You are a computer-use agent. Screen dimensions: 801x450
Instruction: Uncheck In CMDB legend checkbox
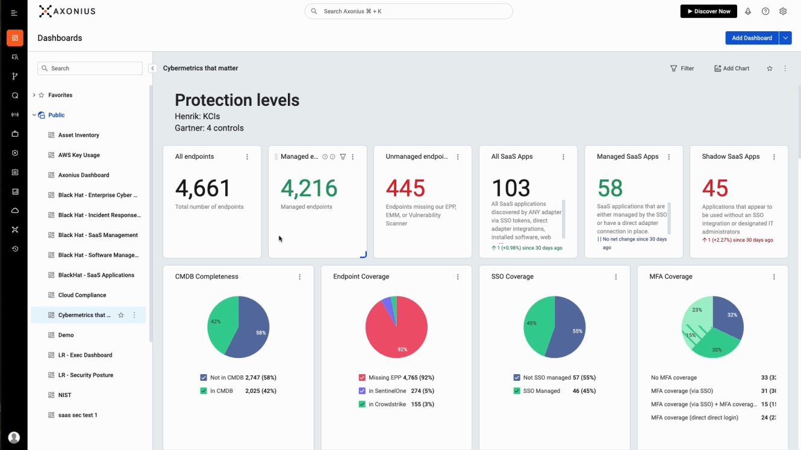(204, 391)
